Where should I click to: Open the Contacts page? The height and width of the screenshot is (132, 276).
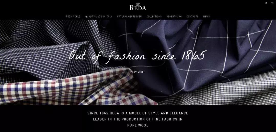pyautogui.click(x=192, y=17)
